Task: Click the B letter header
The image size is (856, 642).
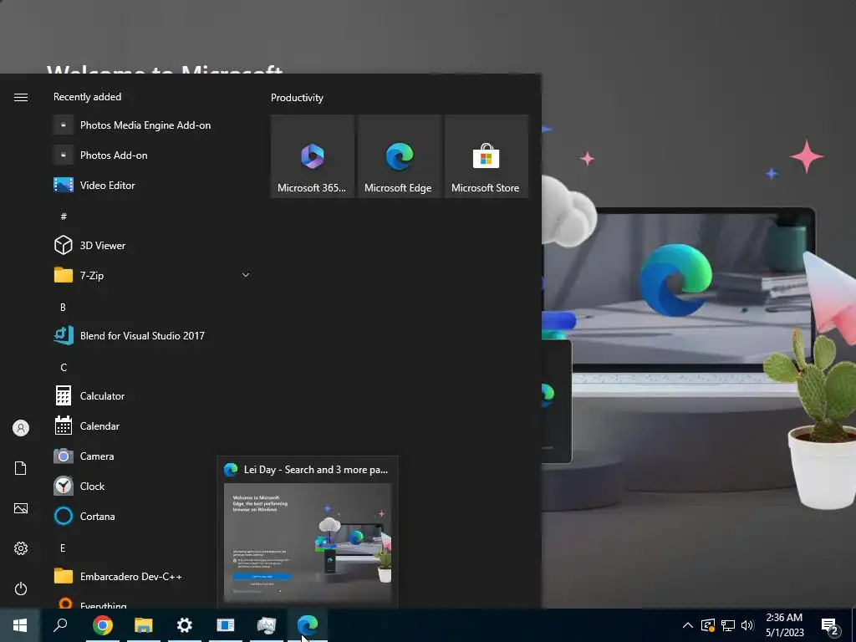Action: click(63, 307)
